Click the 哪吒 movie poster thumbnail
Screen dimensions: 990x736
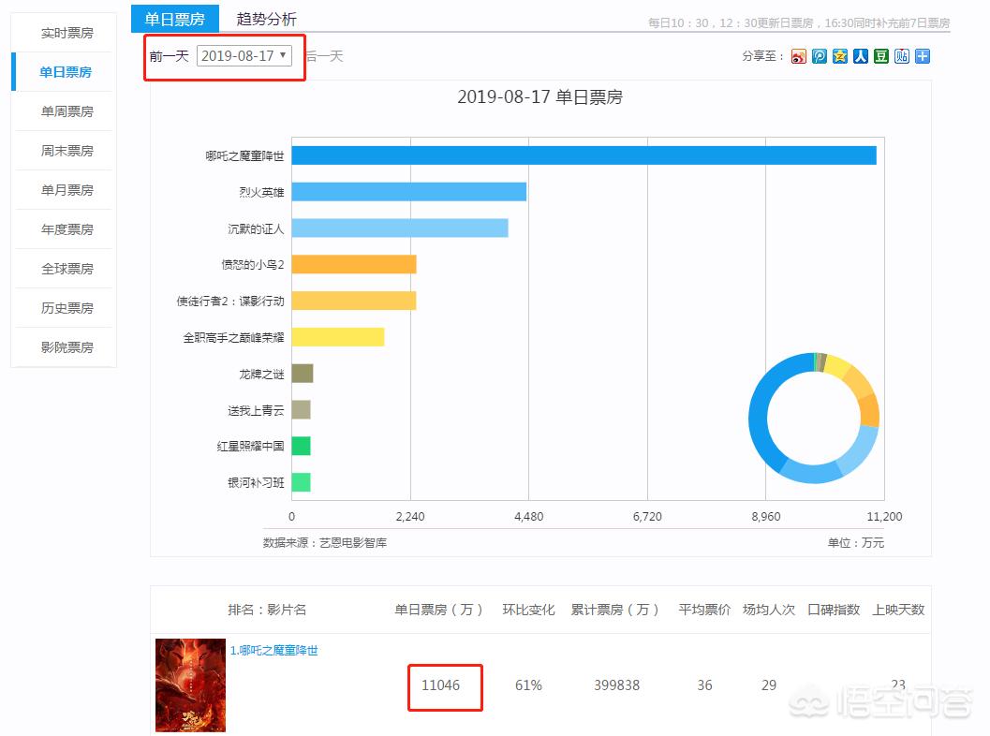(191, 684)
